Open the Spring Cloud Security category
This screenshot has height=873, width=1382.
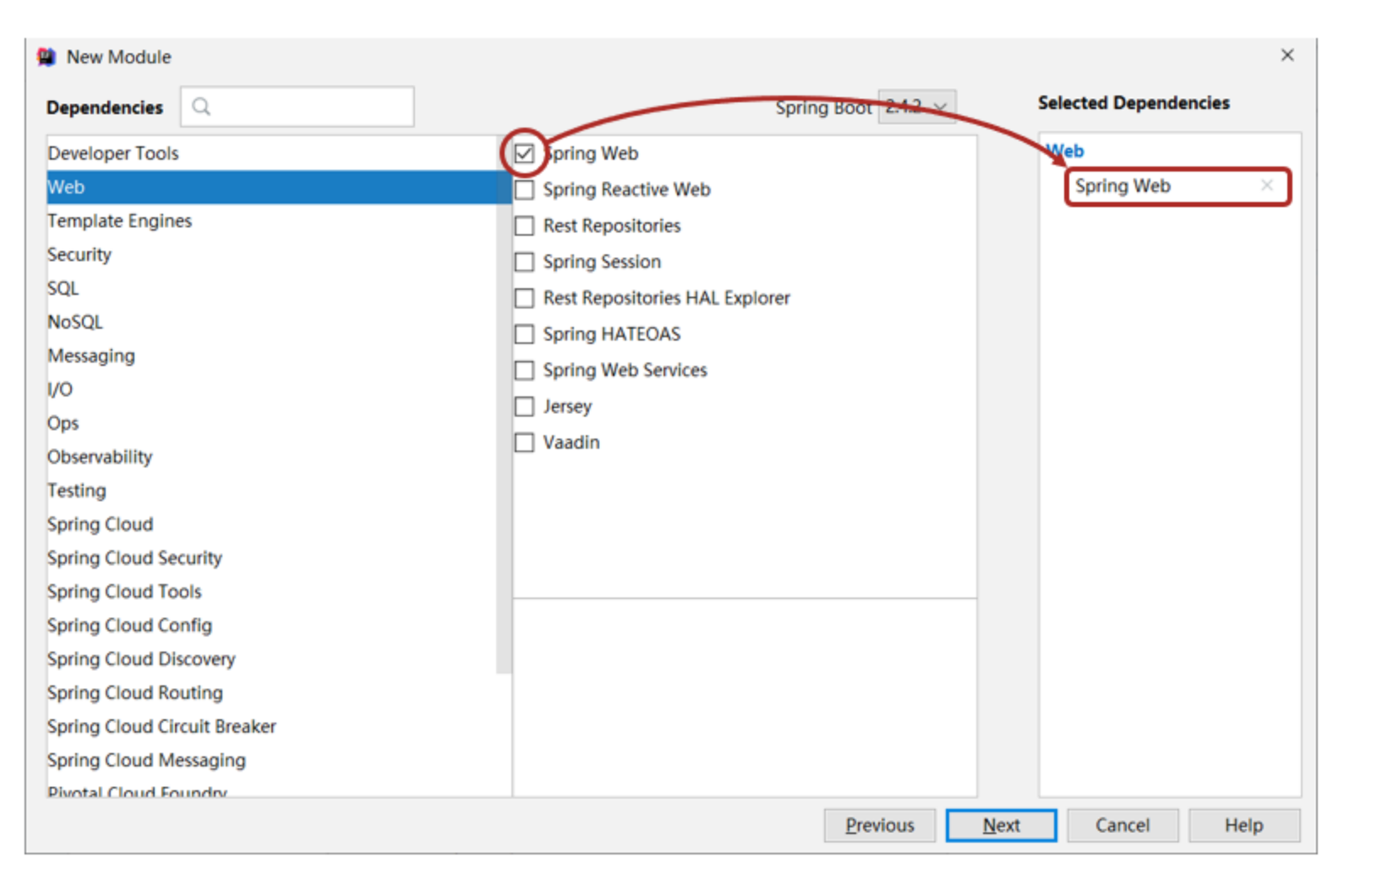click(272, 559)
